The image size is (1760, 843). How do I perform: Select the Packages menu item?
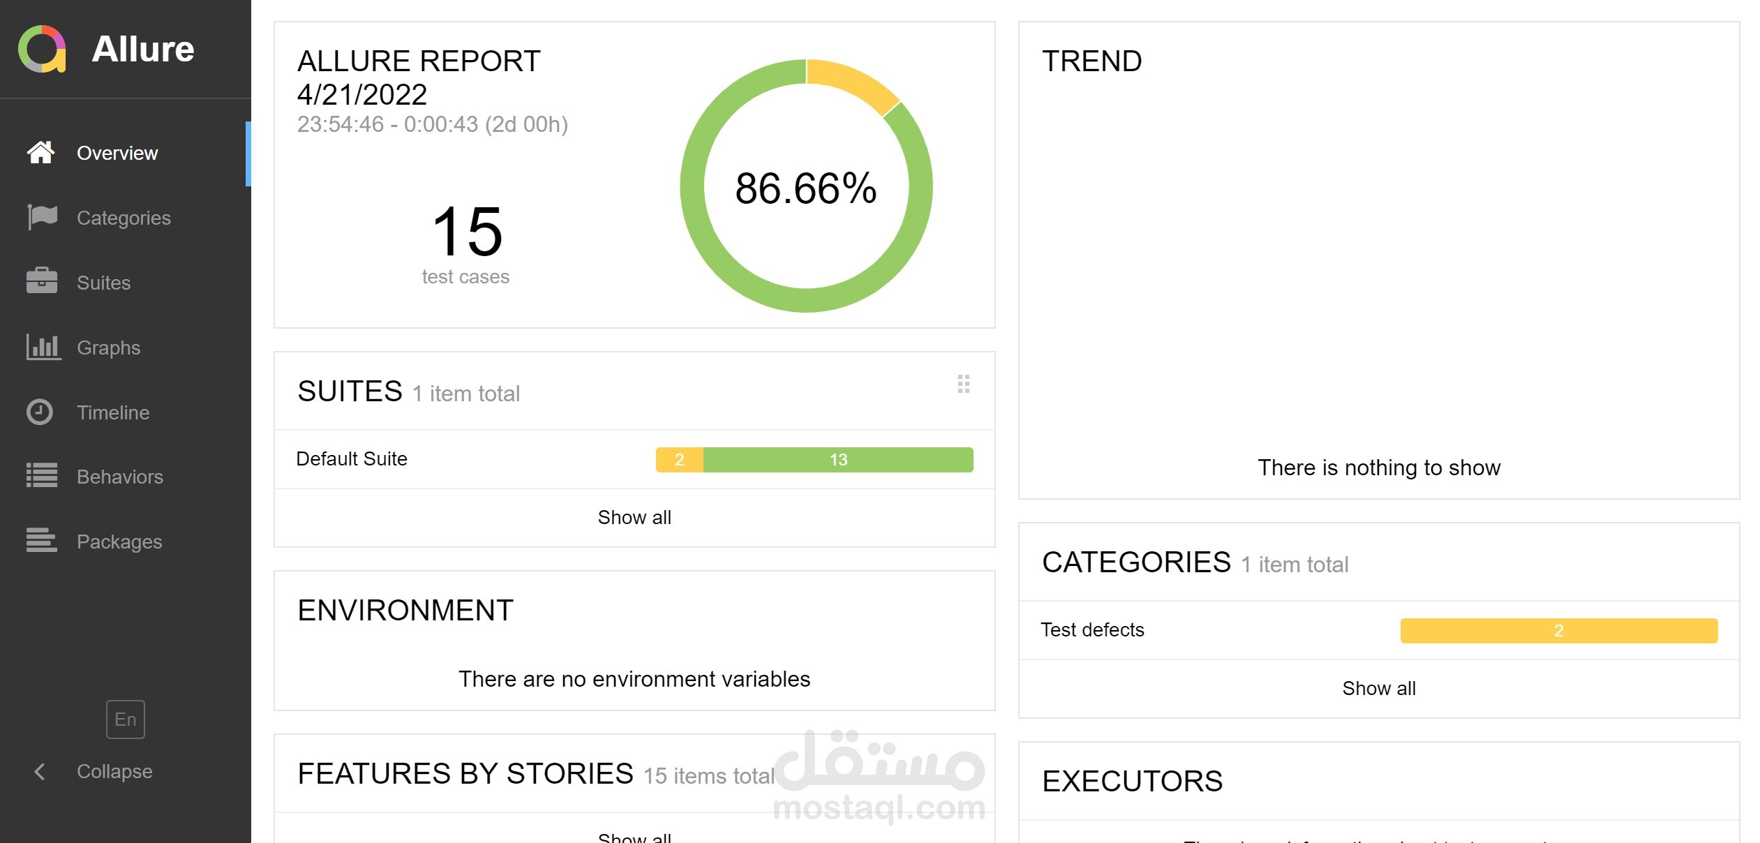click(119, 542)
